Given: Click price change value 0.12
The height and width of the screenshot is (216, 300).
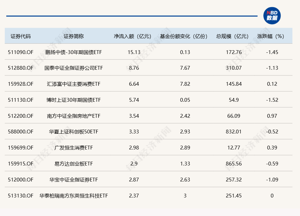Looking at the screenshot, I should 272,84.
